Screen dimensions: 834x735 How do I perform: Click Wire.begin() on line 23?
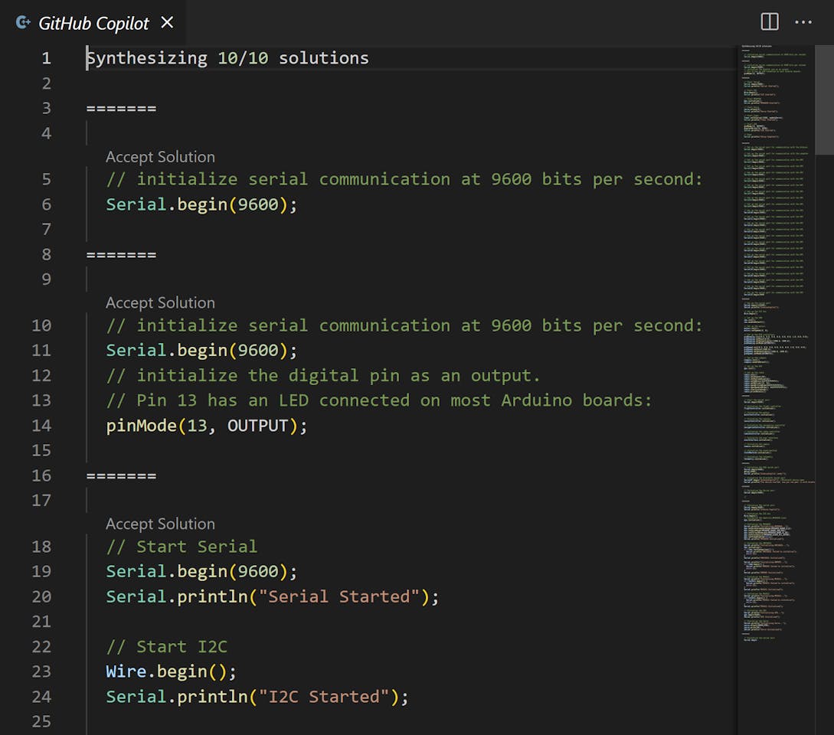pyautogui.click(x=171, y=671)
